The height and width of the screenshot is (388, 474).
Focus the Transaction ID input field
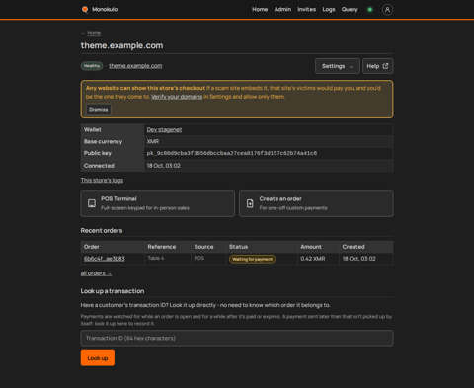tap(237, 338)
